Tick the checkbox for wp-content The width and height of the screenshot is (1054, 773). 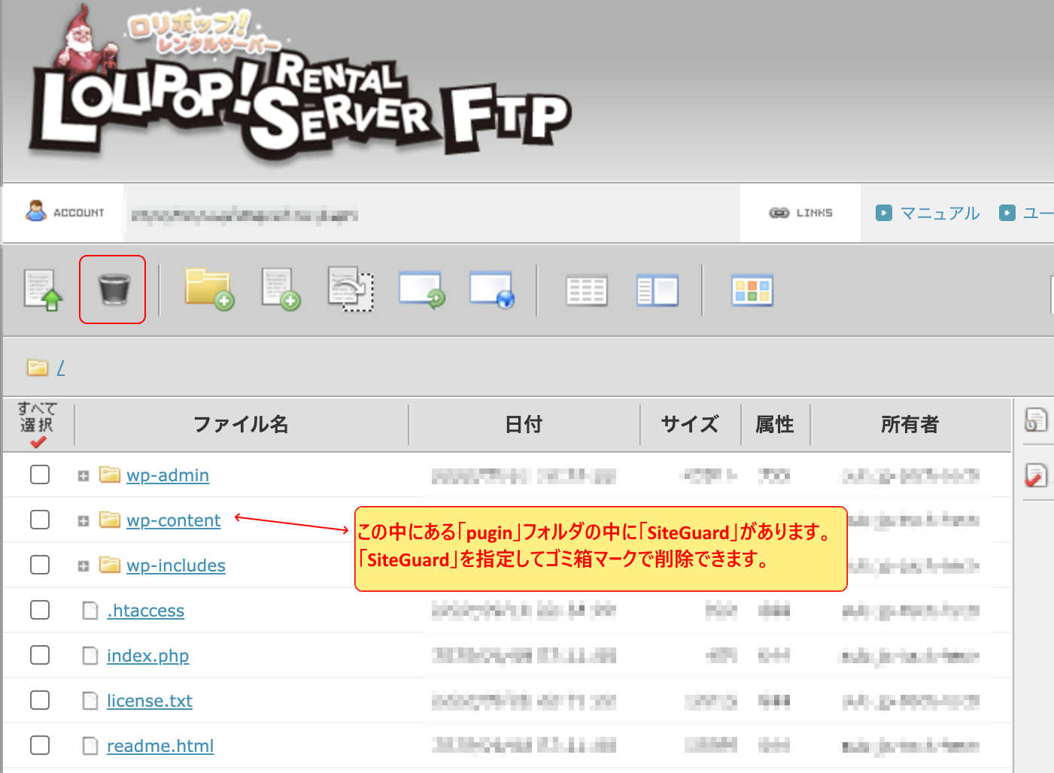pyautogui.click(x=40, y=520)
